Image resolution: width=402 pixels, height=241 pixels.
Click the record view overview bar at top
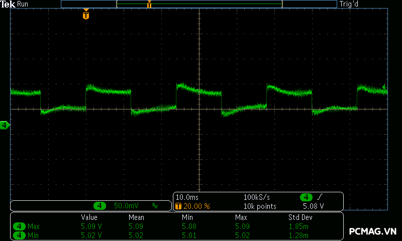click(198, 4)
